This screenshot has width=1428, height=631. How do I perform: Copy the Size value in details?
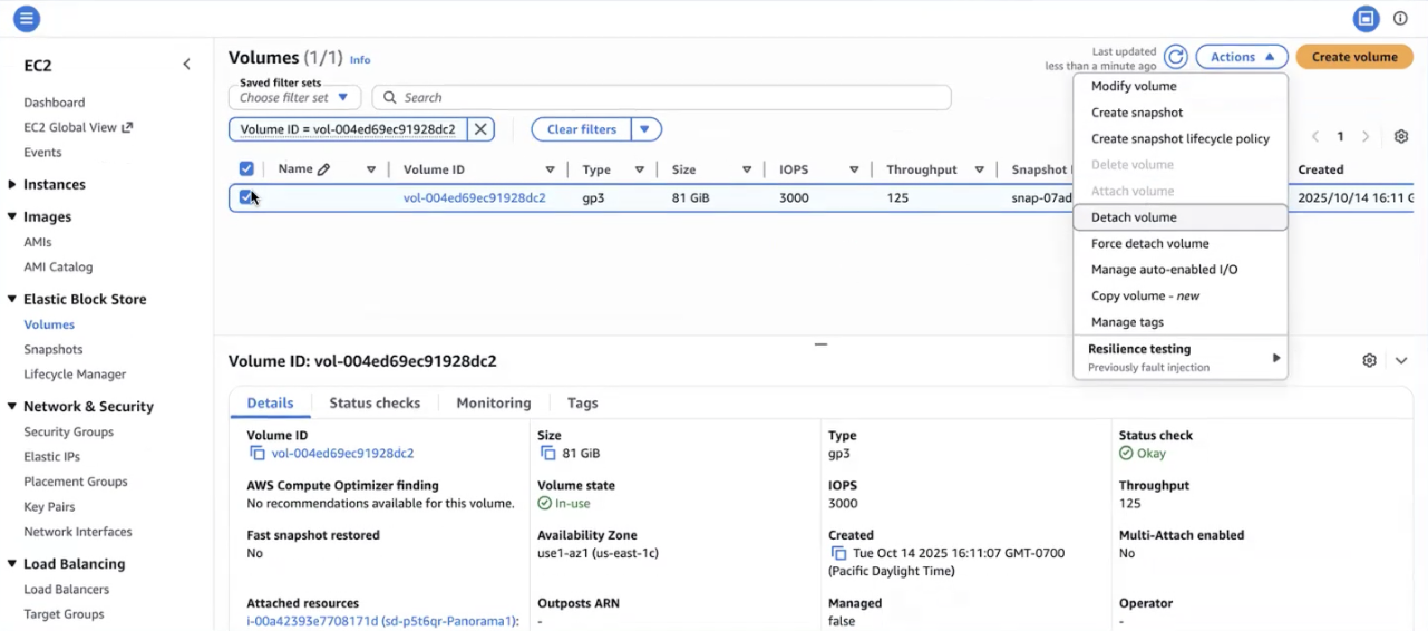pyautogui.click(x=548, y=453)
